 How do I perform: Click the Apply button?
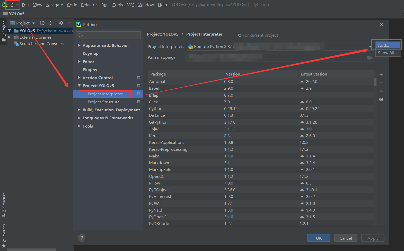pyautogui.click(x=373, y=238)
